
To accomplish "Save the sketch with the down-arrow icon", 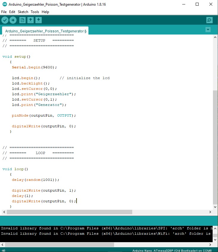I will pyautogui.click(x=38, y=20).
